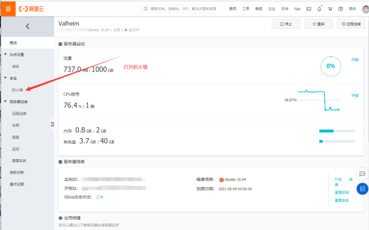The width and height of the screenshot is (369, 230).
Task: Collapse the 安全 section
Action: point(6,78)
